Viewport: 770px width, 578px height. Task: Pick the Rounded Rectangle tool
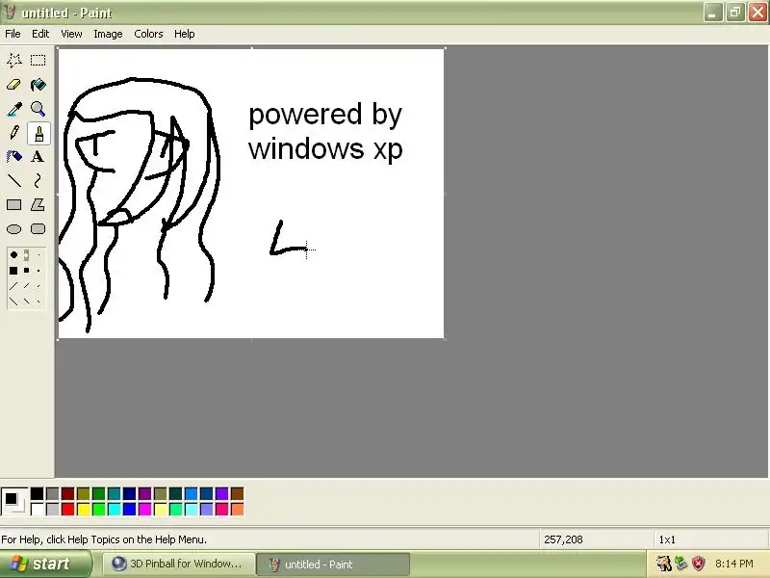pos(38,229)
